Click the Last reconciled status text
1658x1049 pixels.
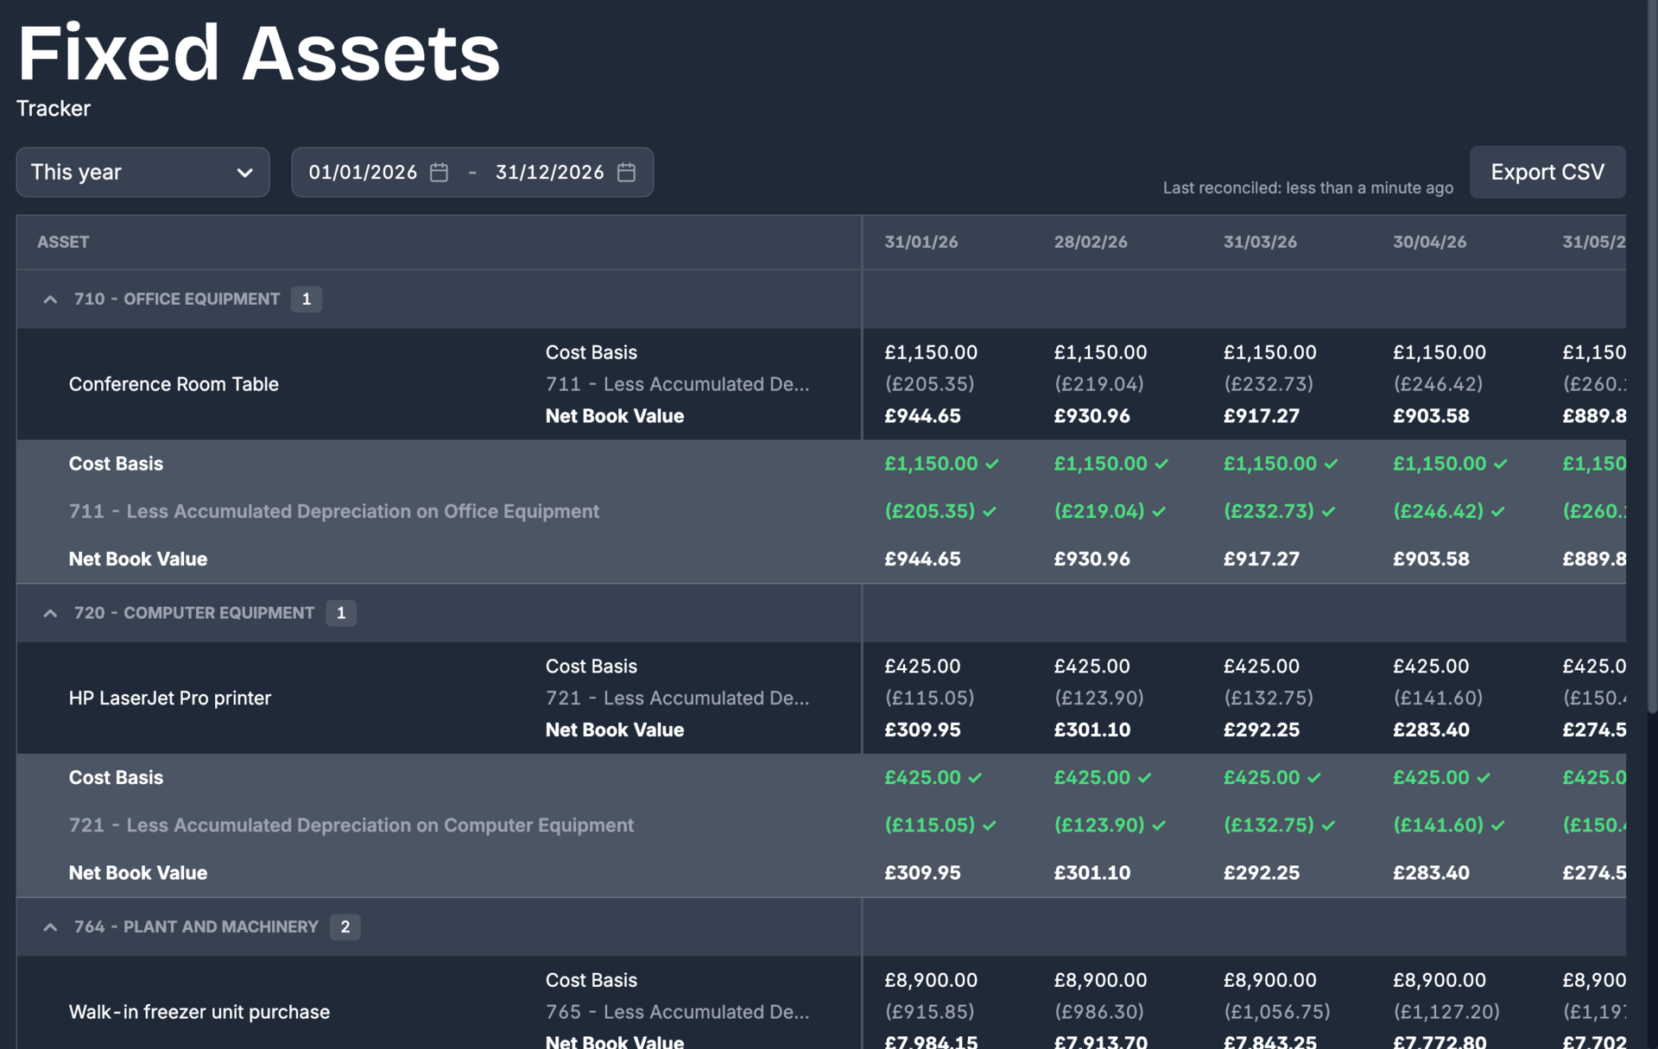[1307, 187]
